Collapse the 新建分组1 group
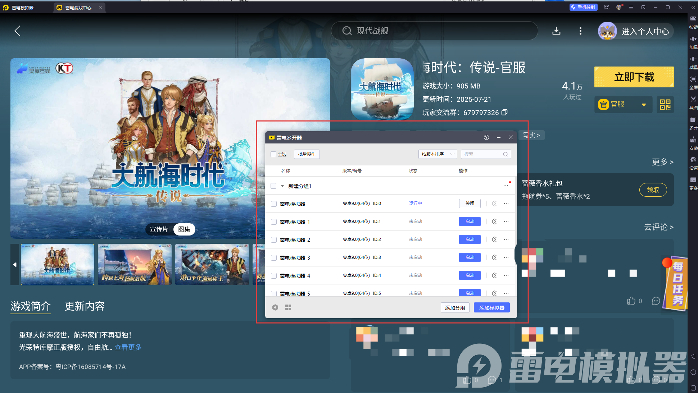 point(282,186)
